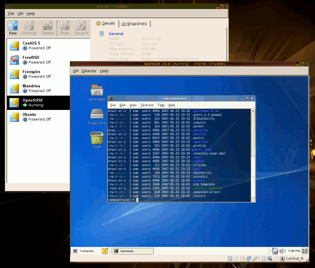Open Help menu in the OpenSUSE window
This screenshot has height=268, width=315.
[x=104, y=71]
